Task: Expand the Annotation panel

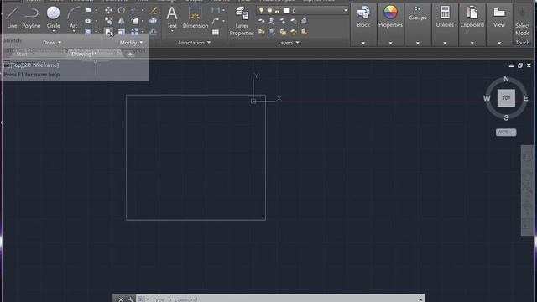Action: [x=194, y=43]
